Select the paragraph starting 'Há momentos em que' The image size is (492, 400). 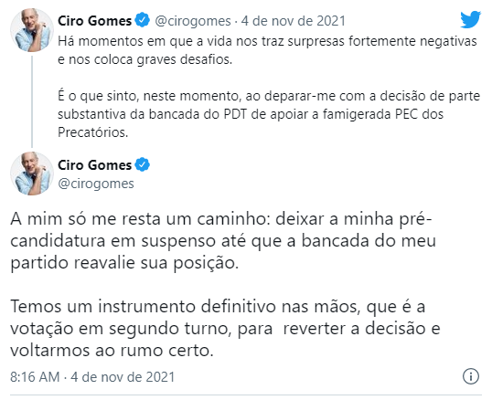(267, 50)
